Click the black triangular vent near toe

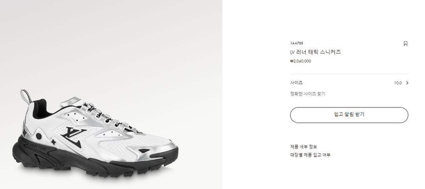click(145, 151)
